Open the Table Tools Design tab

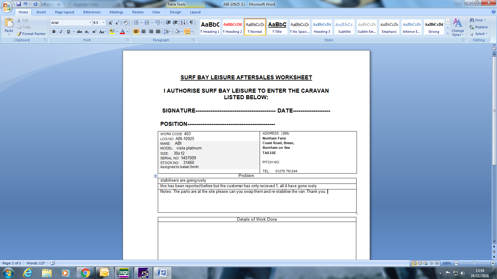click(176, 12)
